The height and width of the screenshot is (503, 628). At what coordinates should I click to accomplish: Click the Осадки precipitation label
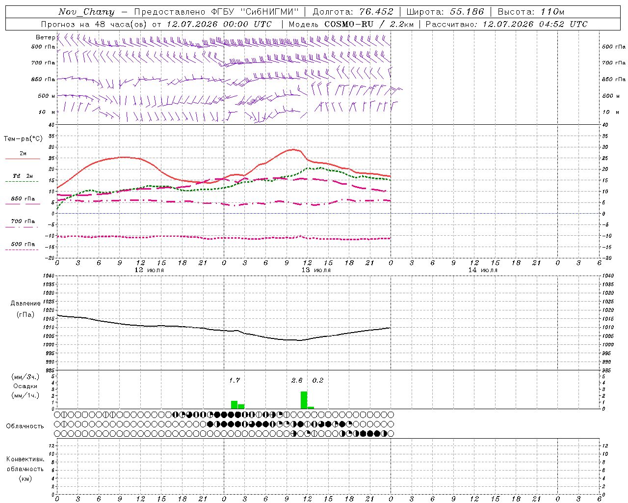click(26, 386)
